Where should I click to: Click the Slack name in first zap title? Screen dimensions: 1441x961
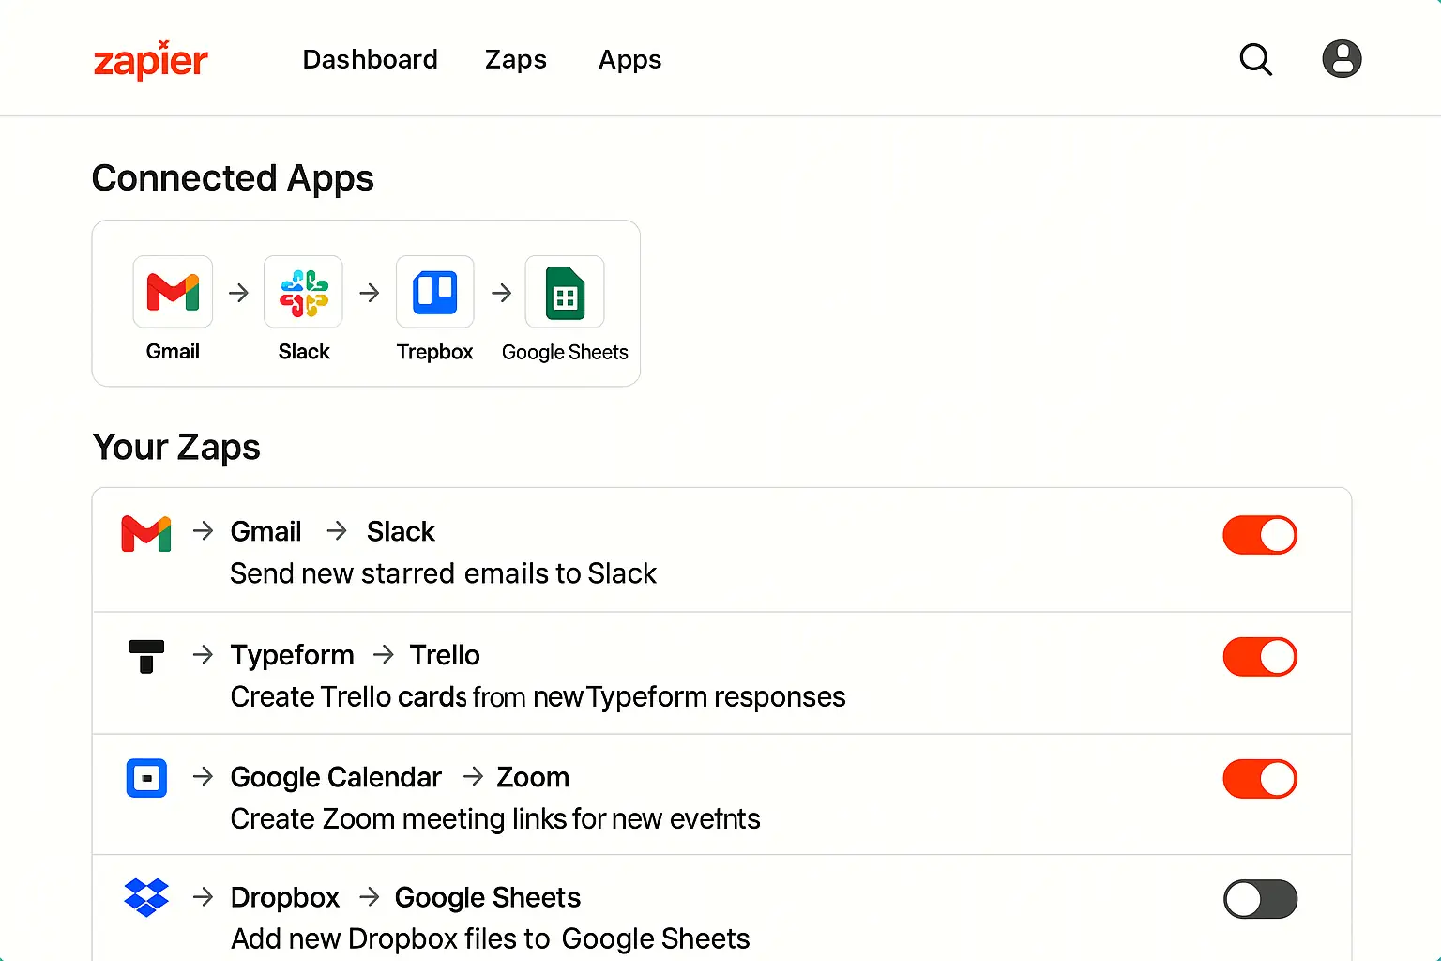[401, 531]
